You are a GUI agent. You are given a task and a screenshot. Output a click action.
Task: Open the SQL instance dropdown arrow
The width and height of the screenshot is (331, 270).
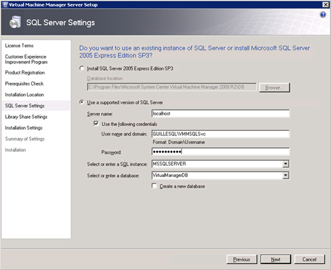click(x=286, y=164)
